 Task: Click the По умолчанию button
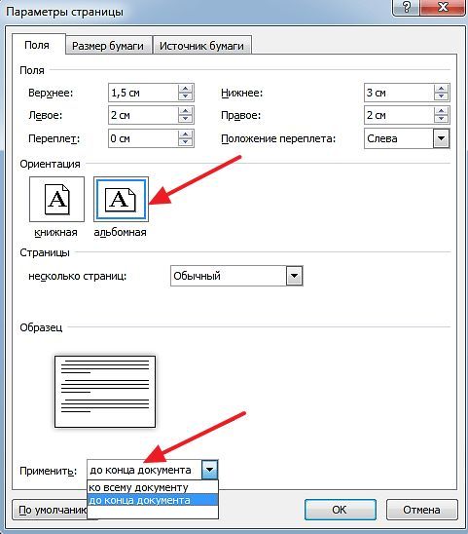(50, 510)
